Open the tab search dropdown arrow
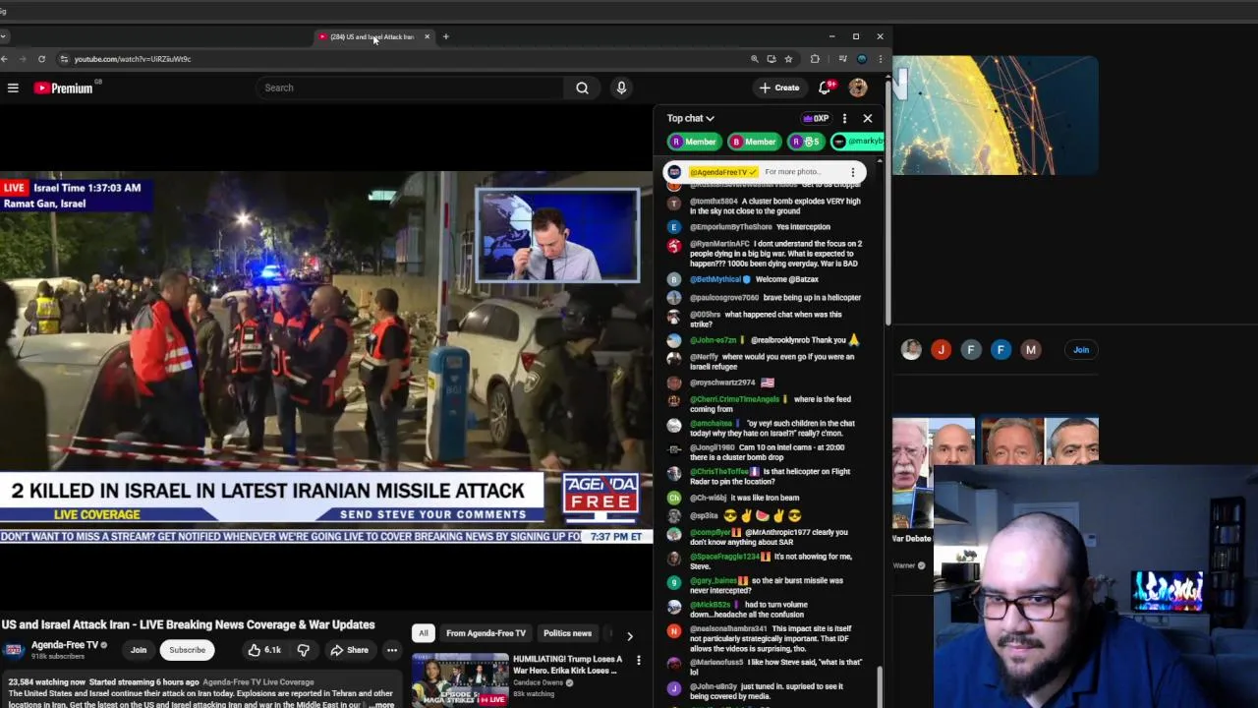The width and height of the screenshot is (1258, 708). pos(4,36)
